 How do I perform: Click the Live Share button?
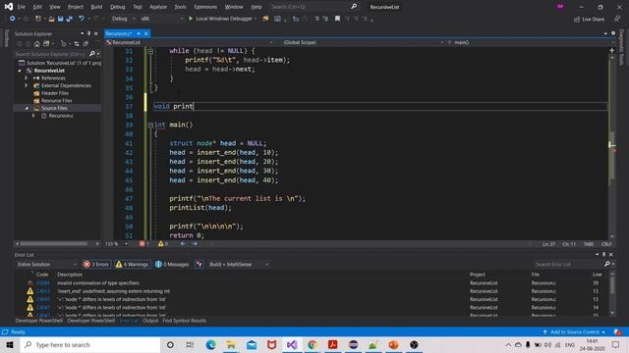[x=589, y=19]
